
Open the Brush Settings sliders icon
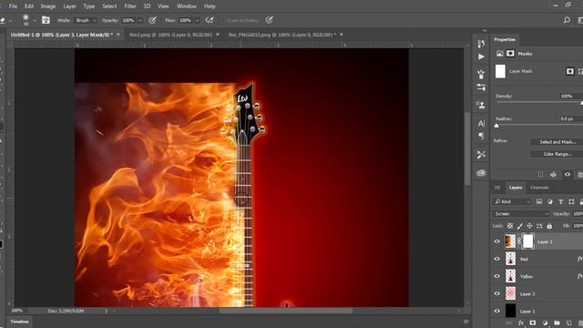pos(481,87)
